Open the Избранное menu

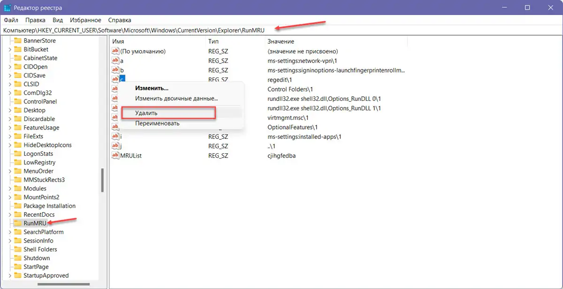coord(85,20)
